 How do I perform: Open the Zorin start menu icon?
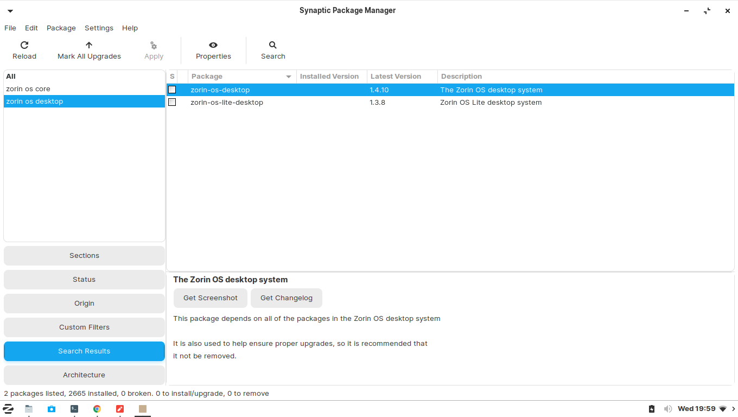click(8, 409)
